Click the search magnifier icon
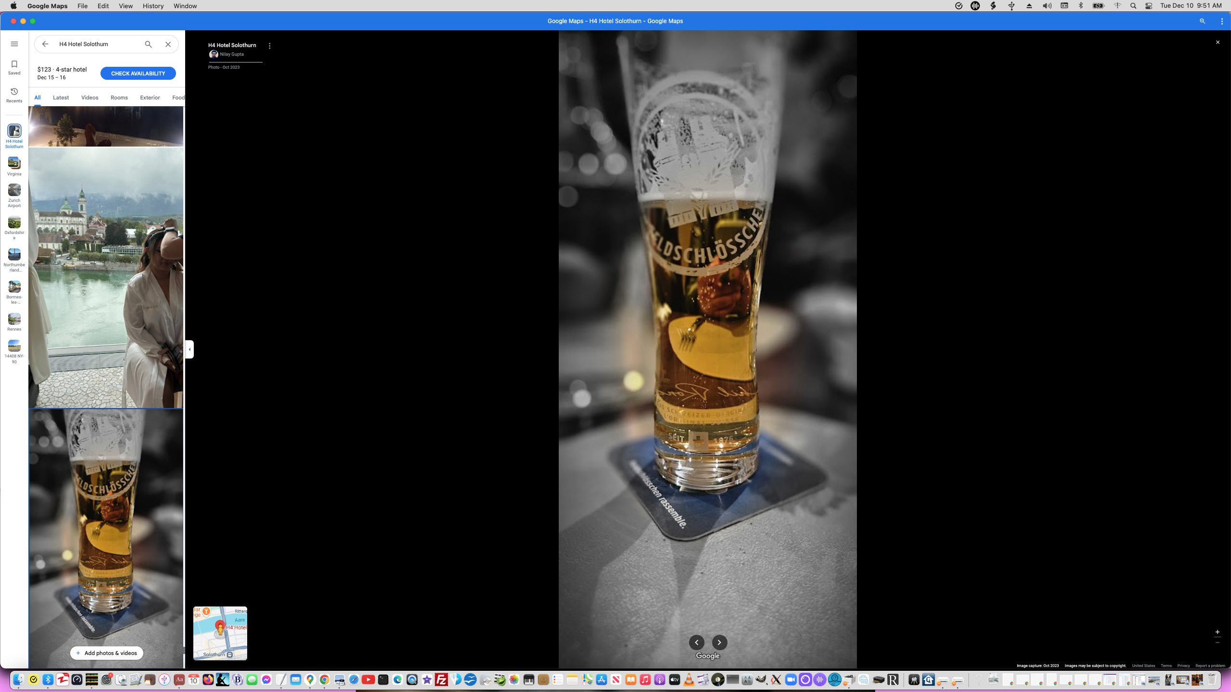1231x692 pixels. click(x=148, y=44)
